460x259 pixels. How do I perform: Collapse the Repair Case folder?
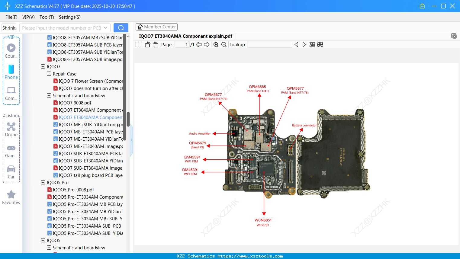point(49,74)
